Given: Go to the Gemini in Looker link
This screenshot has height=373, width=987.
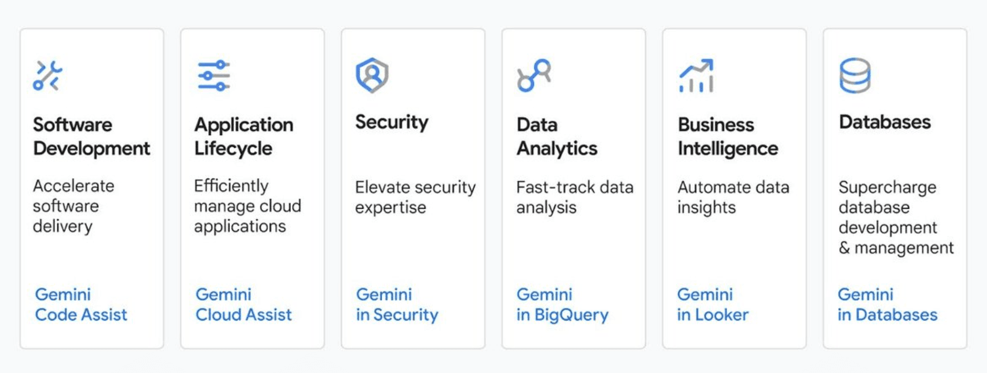Looking at the screenshot, I should (x=712, y=305).
